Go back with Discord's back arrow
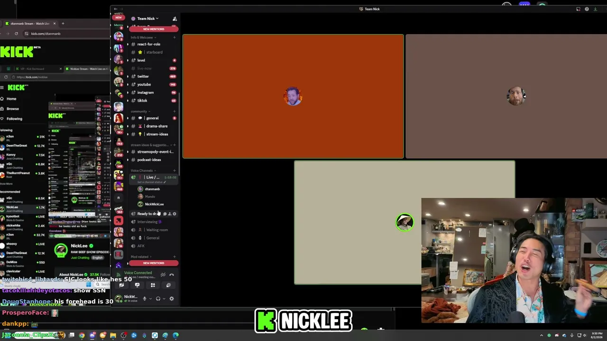Image resolution: width=607 pixels, height=341 pixels. coord(116,9)
